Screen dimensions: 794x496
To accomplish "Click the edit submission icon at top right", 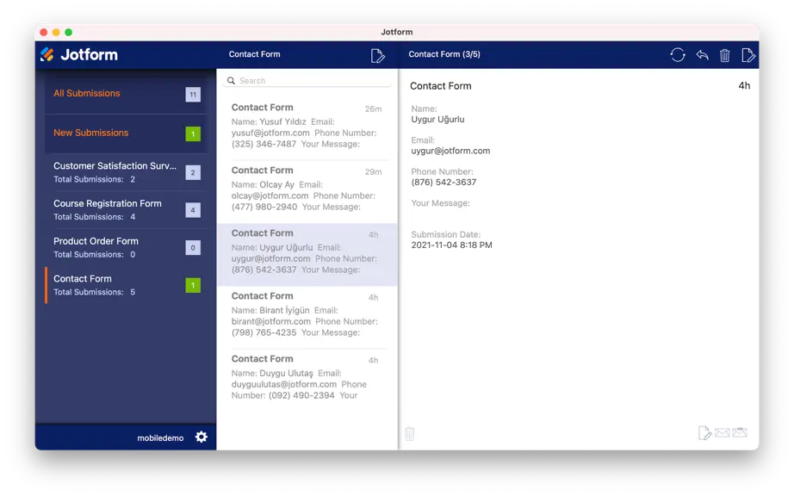I will coord(747,55).
